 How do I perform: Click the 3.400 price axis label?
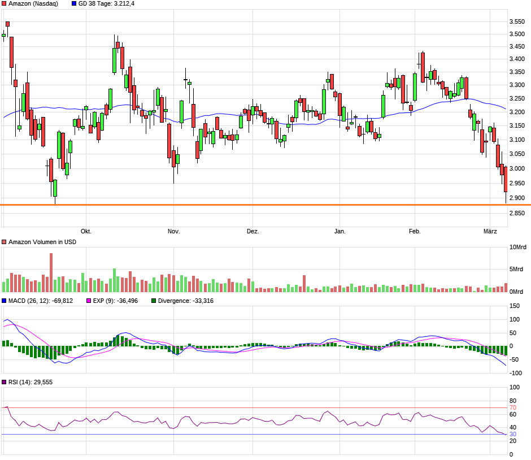tap(517, 59)
